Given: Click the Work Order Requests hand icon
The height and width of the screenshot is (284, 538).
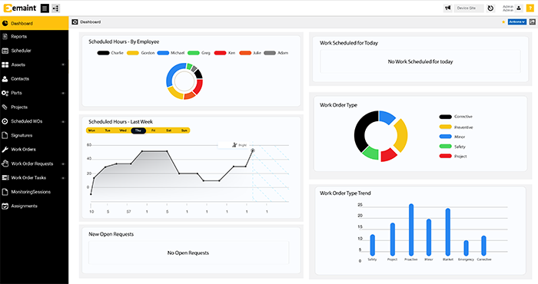Looking at the screenshot, I should (x=5, y=163).
